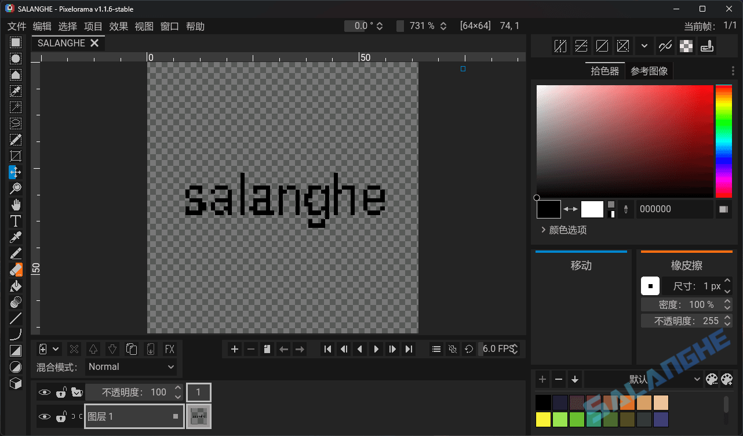
Task: Toggle the lock on 图层 1
Action: 61,416
